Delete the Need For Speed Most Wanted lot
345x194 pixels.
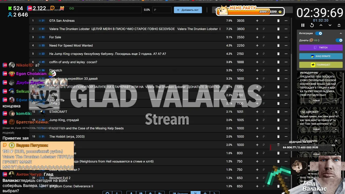(278, 46)
